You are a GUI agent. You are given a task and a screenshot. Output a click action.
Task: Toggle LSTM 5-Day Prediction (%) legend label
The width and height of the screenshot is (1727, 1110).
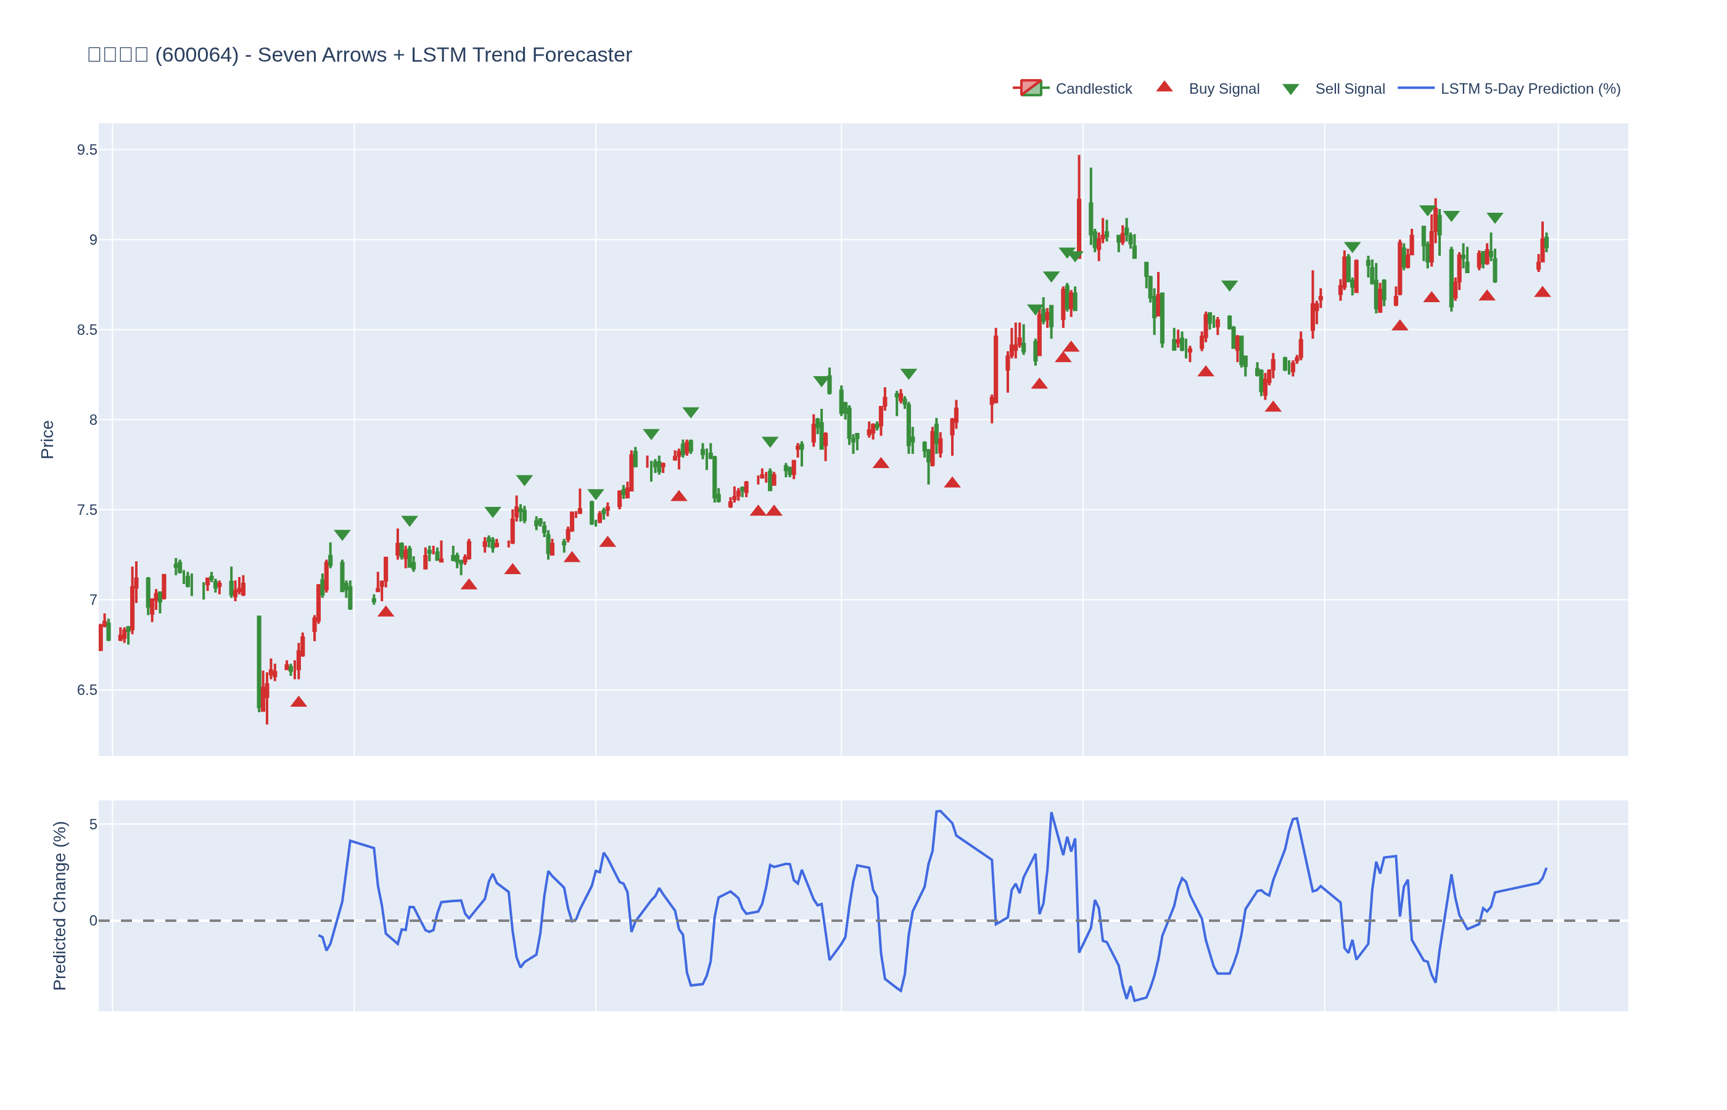click(1530, 89)
